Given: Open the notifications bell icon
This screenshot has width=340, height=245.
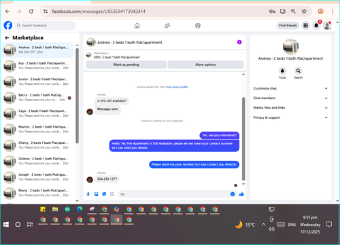Looking at the screenshot, I should 316,26.
